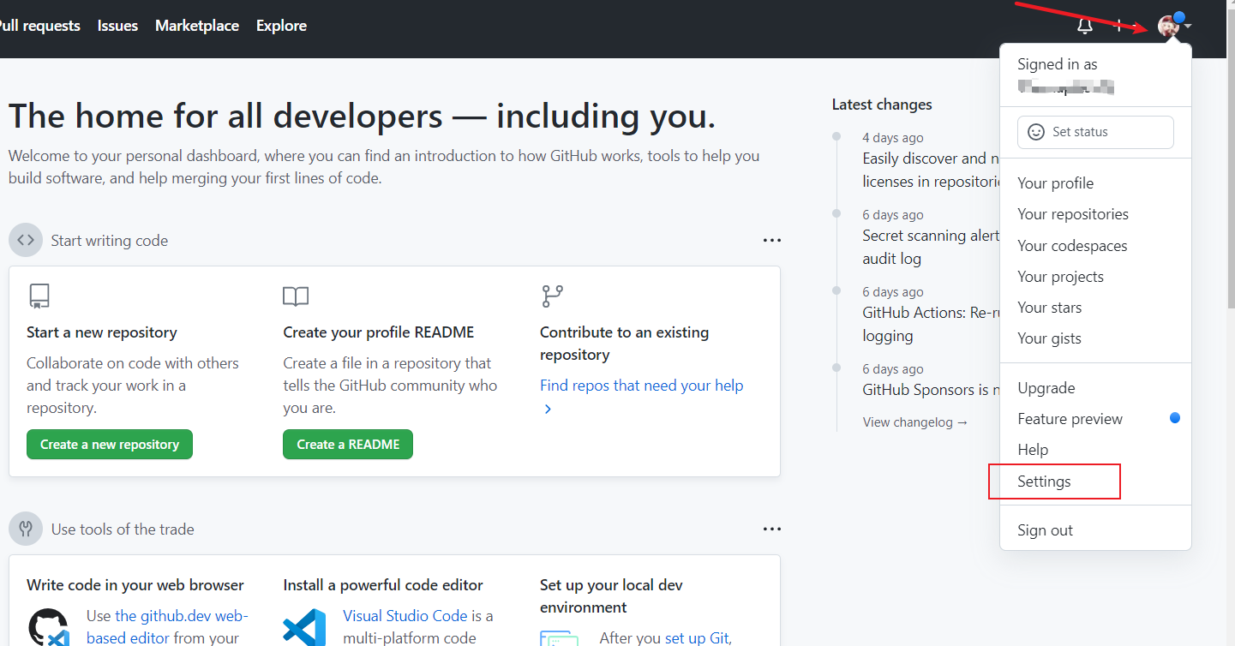Click the branch icon above Contribute to an existing repository

point(552,296)
